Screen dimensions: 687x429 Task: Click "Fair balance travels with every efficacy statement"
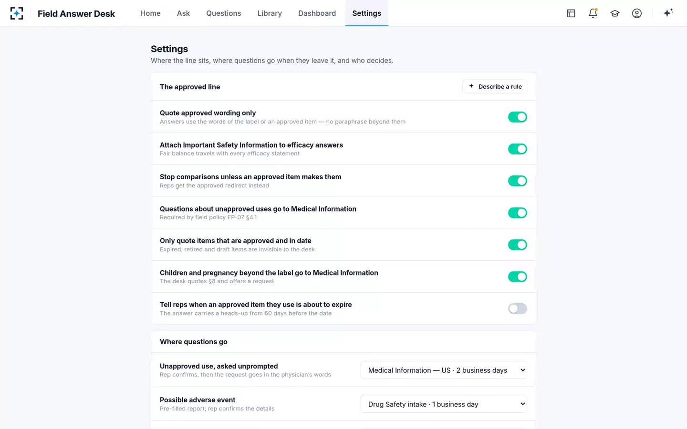pyautogui.click(x=229, y=153)
